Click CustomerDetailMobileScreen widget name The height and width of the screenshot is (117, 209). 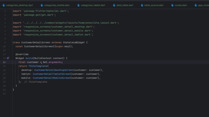click(52, 78)
